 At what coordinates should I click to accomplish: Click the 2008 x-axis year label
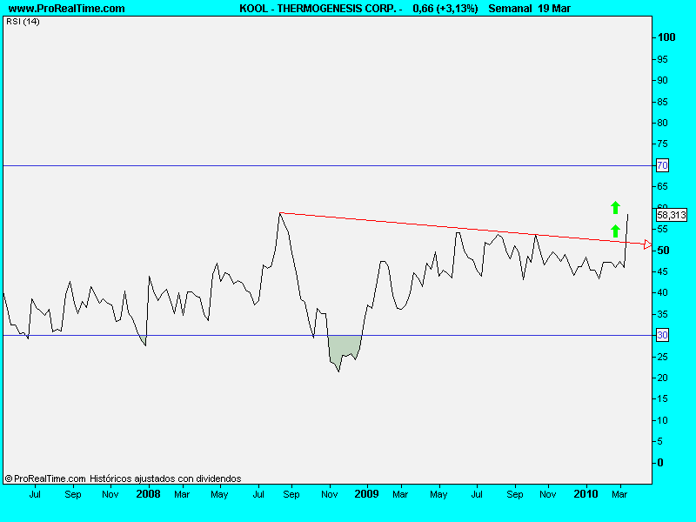(148, 493)
